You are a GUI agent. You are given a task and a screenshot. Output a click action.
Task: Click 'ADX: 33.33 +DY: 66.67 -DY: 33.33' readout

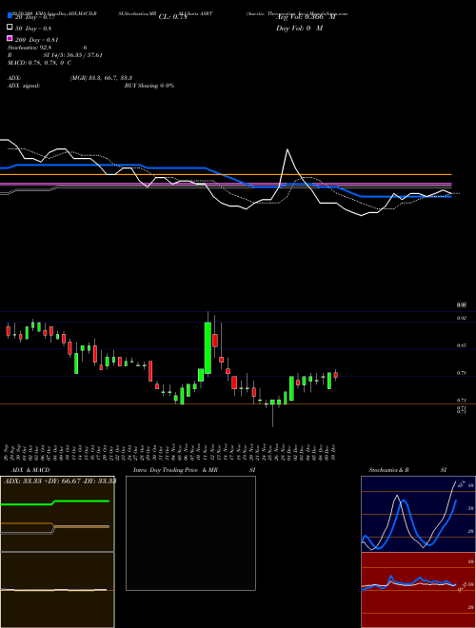pyautogui.click(x=60, y=481)
